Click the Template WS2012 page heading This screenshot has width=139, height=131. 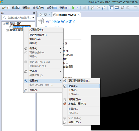(x=59, y=21)
